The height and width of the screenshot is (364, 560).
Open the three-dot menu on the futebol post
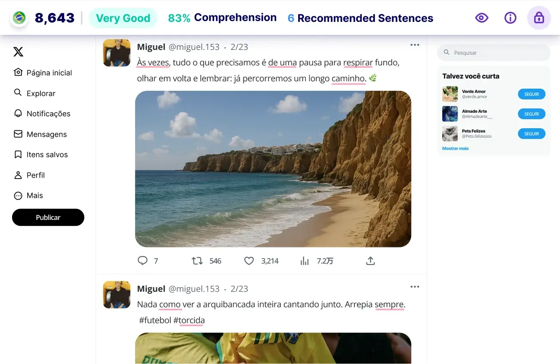(415, 287)
